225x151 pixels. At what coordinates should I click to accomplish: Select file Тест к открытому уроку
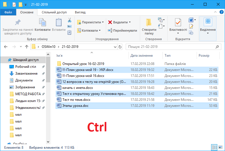click(137, 94)
